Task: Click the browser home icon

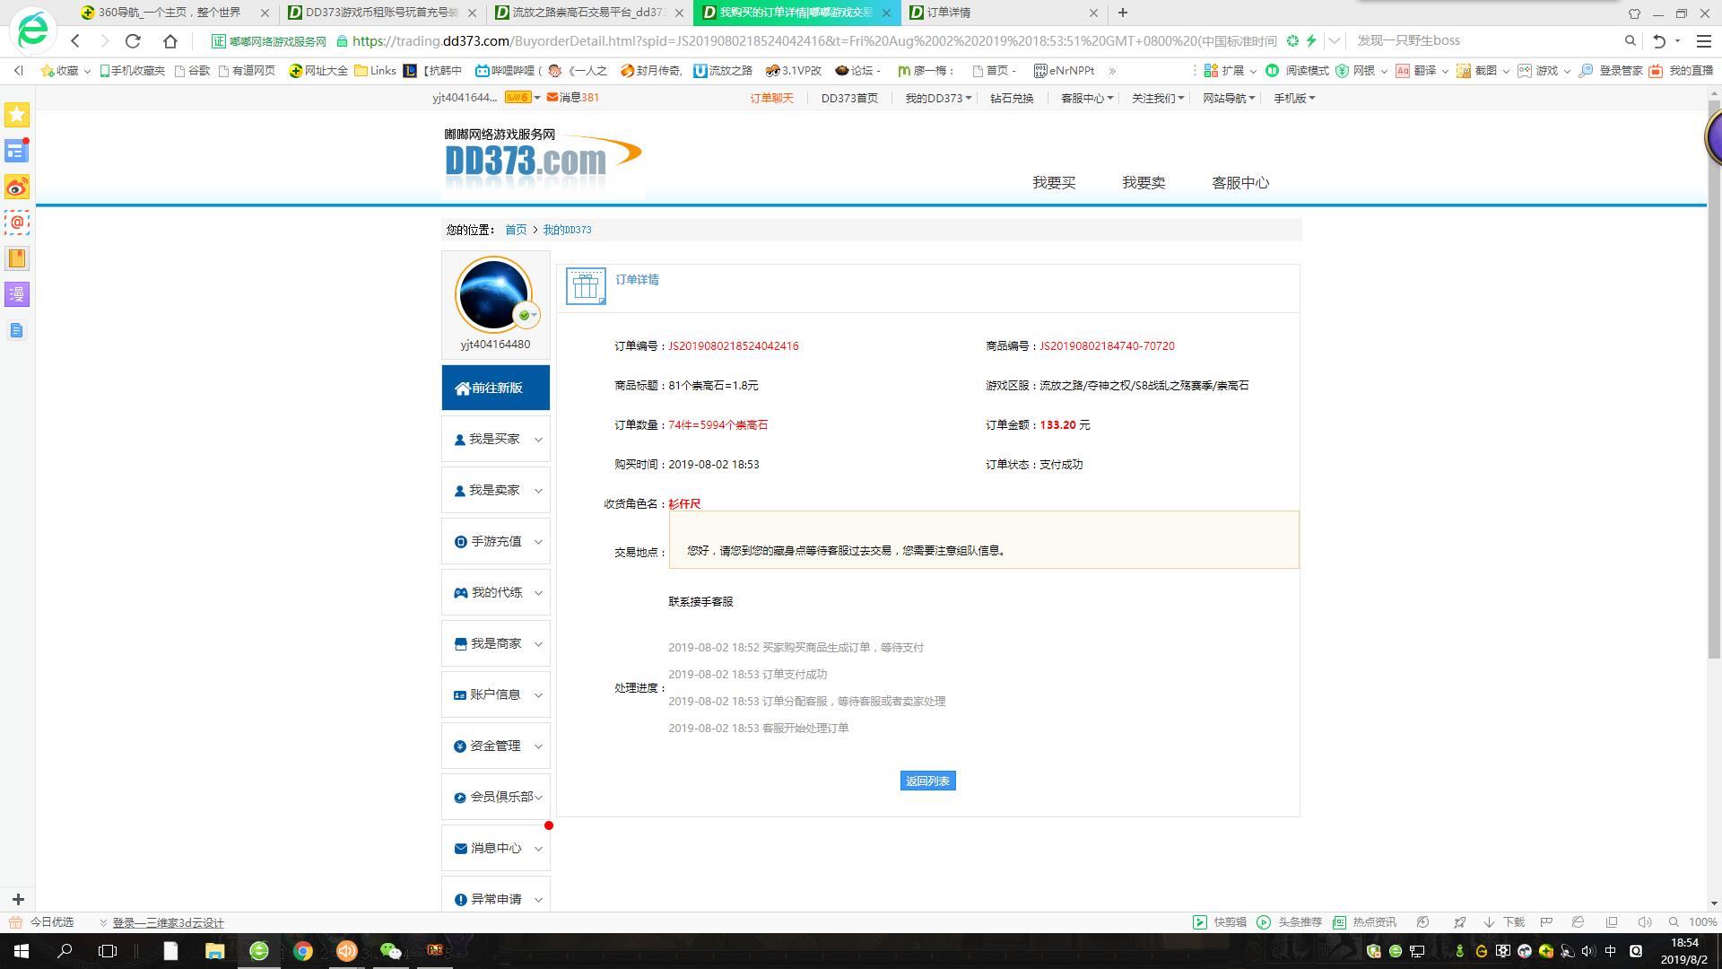Action: click(x=170, y=40)
